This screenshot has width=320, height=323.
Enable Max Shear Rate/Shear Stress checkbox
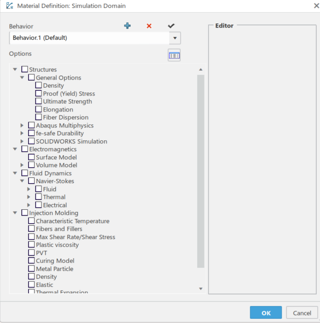[31, 236]
